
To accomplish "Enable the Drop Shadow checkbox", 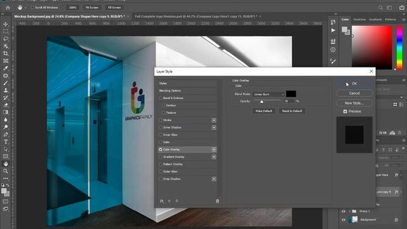I will (160, 179).
